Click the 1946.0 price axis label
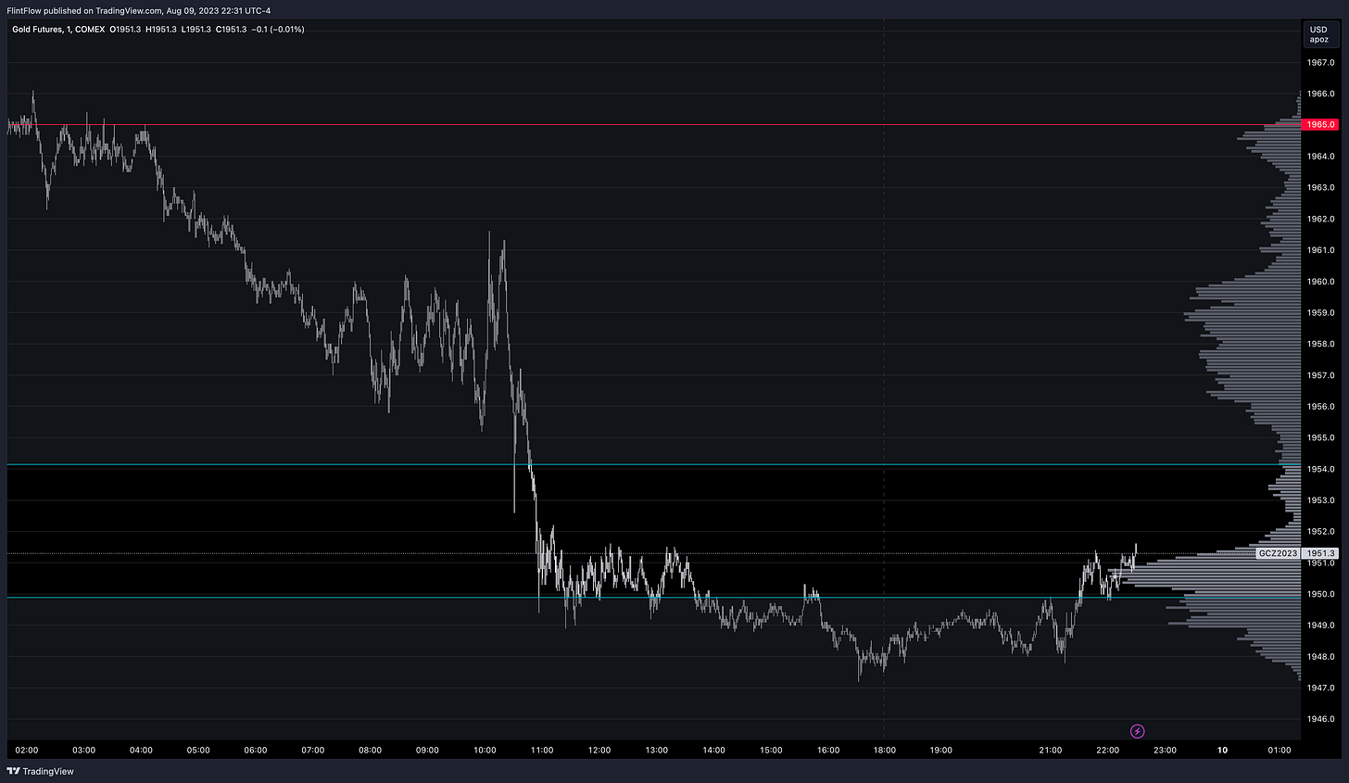This screenshot has width=1349, height=783. coord(1320,719)
